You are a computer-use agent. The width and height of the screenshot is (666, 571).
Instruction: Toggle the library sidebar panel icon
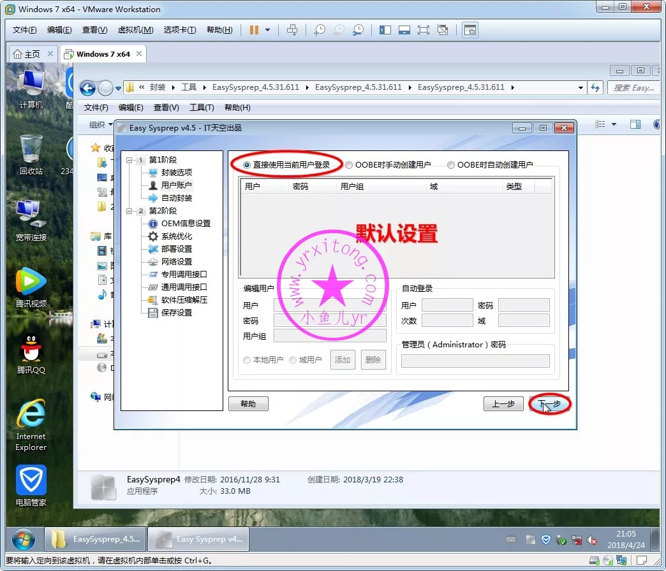coord(385,29)
